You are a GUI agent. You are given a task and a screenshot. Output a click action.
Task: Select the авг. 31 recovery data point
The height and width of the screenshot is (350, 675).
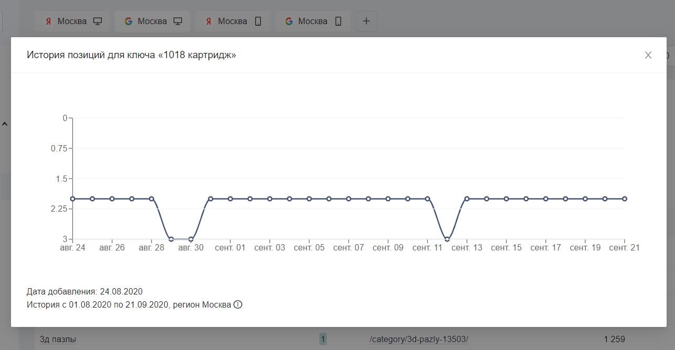[x=210, y=199]
